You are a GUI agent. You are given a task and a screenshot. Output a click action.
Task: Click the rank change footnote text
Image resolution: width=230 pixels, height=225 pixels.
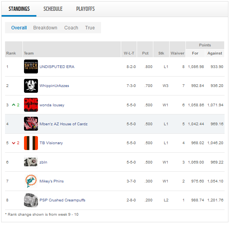click(42, 215)
